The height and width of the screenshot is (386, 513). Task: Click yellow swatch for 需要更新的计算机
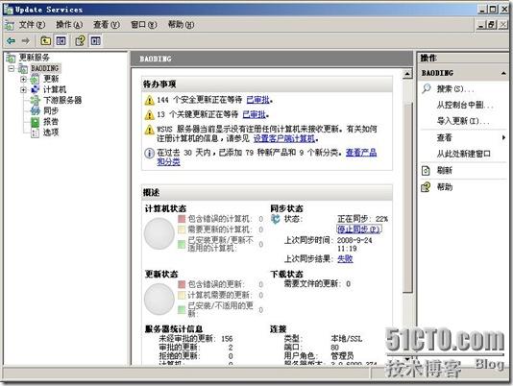[x=182, y=229]
